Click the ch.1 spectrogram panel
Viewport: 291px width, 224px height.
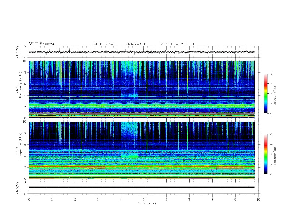[x=142, y=89]
